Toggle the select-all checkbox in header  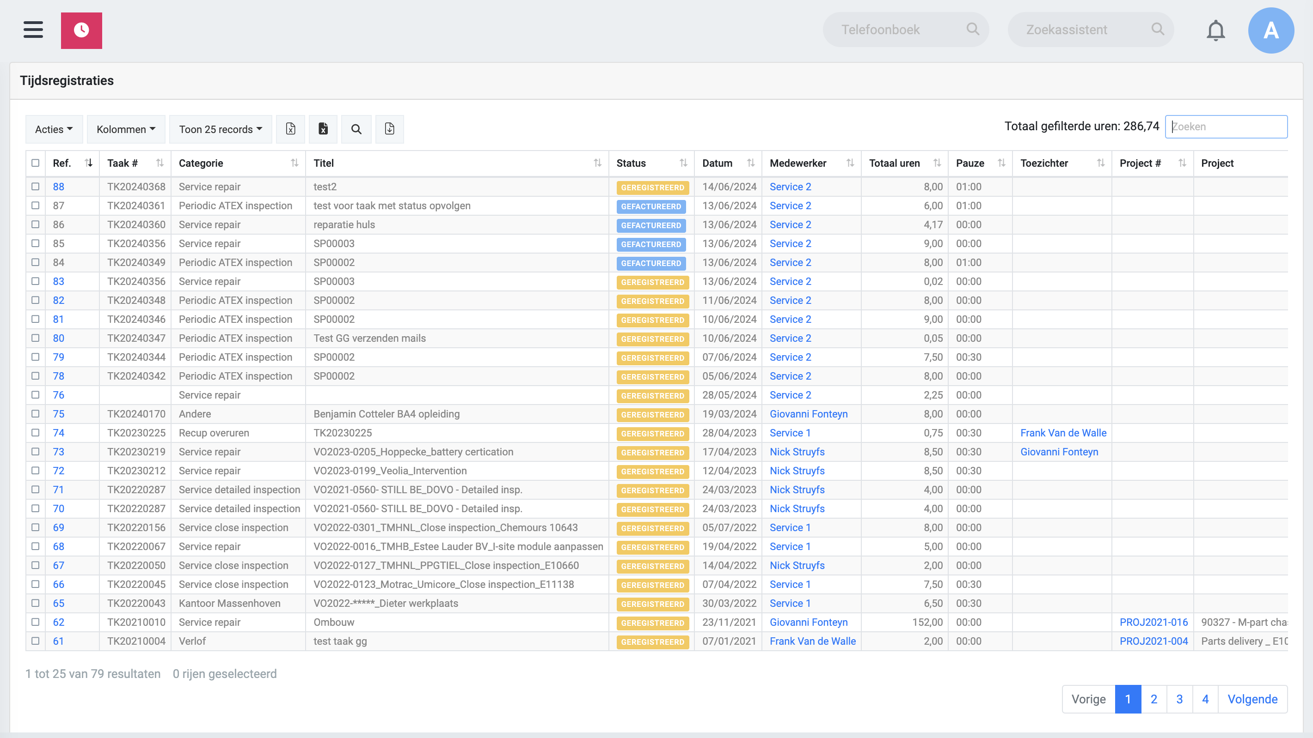[35, 163]
